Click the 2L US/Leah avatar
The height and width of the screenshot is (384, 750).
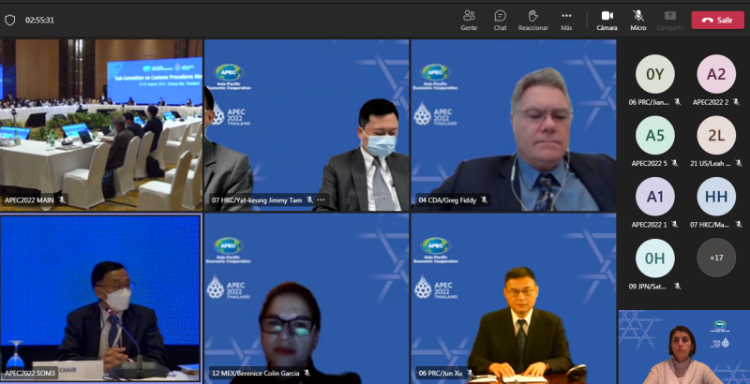(x=716, y=135)
